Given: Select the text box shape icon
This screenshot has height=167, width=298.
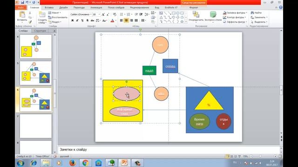Looking at the screenshot, I should [161, 13].
